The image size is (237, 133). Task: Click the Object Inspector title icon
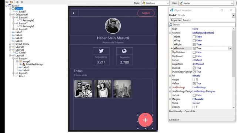(171, 10)
